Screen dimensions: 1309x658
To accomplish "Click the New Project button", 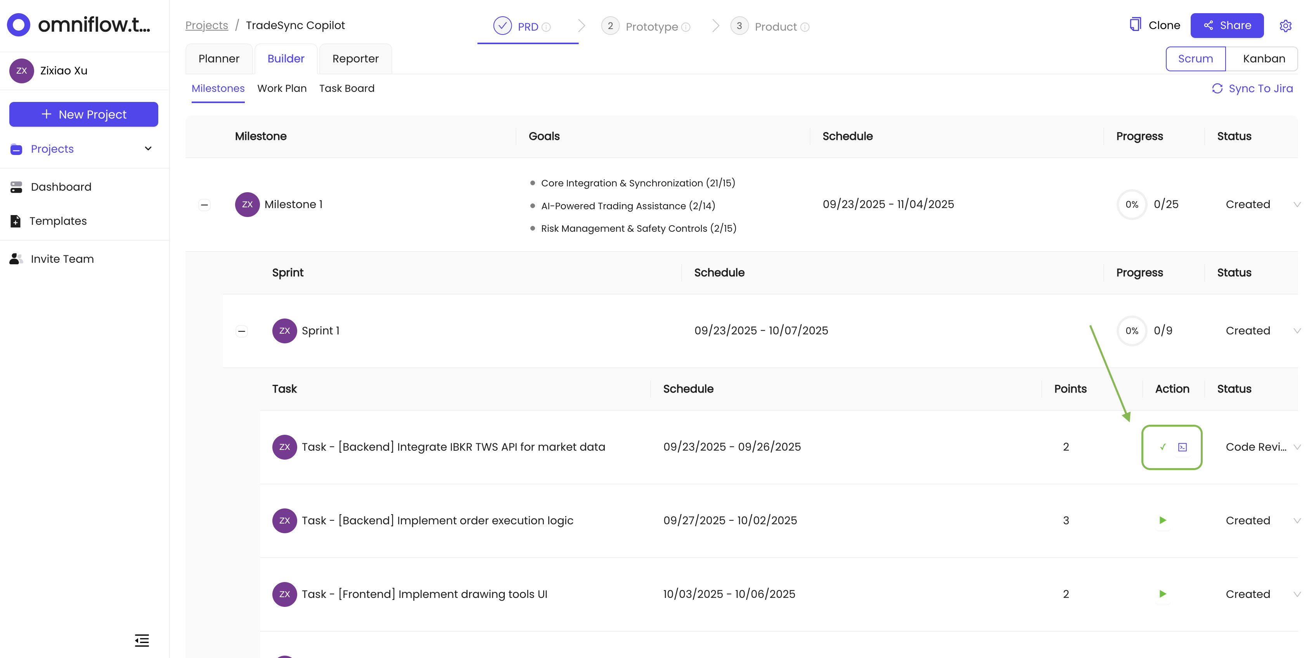I will click(84, 114).
